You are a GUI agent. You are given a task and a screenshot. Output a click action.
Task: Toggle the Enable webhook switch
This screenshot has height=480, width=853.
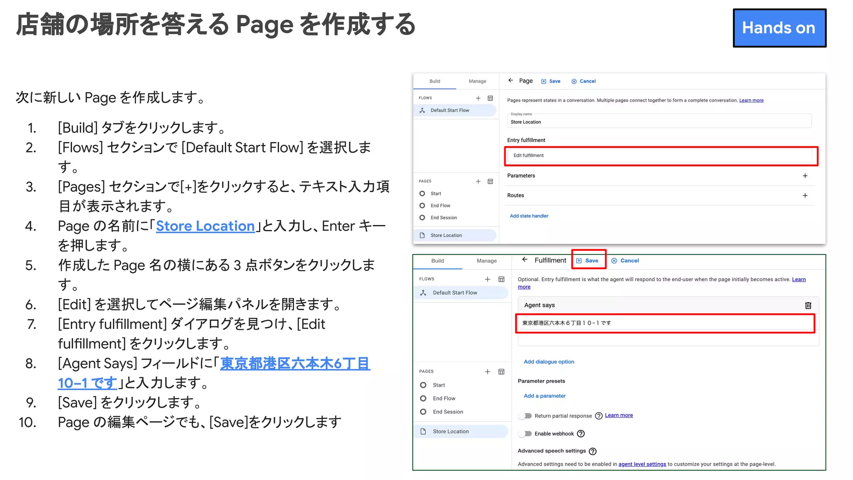pos(525,434)
